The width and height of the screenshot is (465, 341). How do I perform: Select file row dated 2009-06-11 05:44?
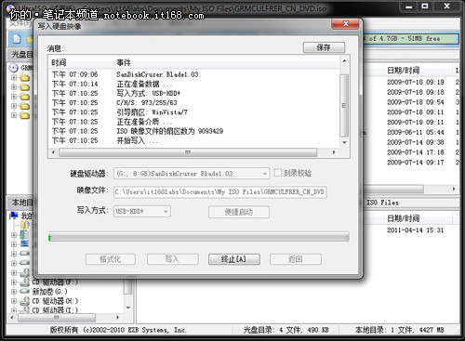pyautogui.click(x=416, y=132)
